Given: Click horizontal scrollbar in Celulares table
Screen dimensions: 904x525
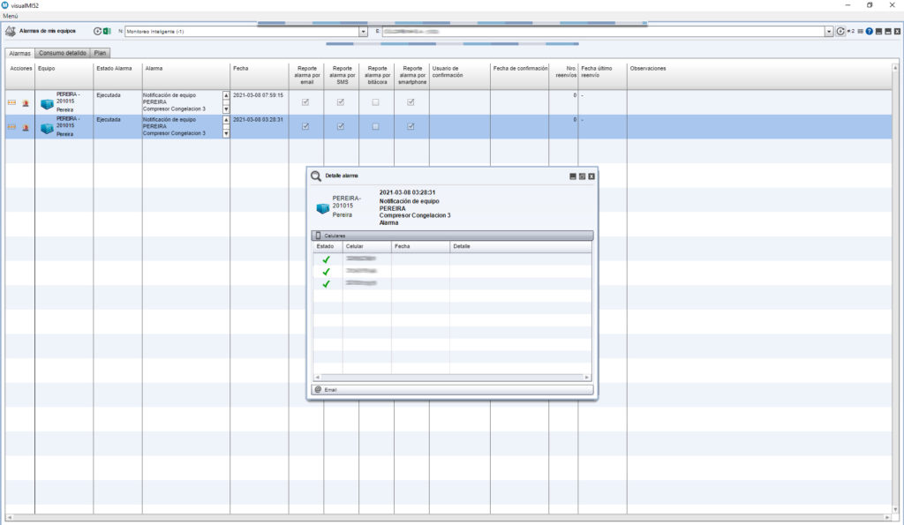Looking at the screenshot, I should pos(452,378).
